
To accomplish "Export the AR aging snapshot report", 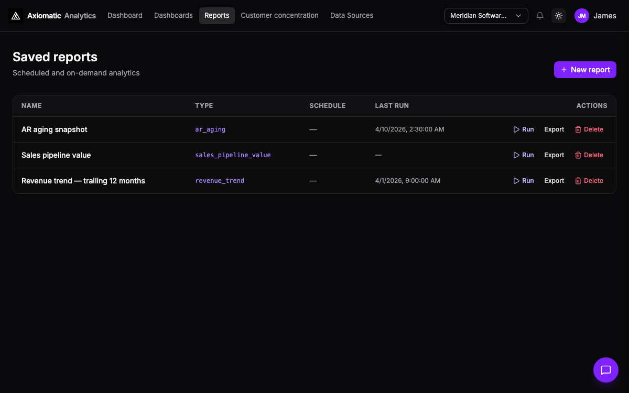I will click(554, 129).
